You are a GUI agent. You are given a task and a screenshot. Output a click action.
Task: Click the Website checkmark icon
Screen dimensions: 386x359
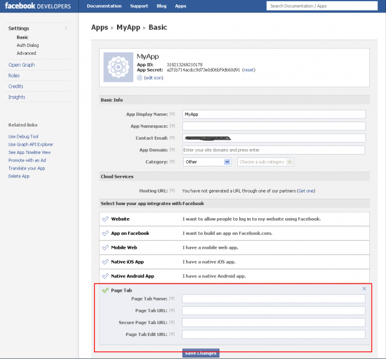(x=105, y=219)
